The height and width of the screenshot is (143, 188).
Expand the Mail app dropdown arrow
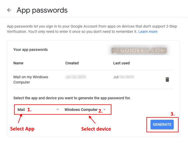pyautogui.click(x=57, y=110)
